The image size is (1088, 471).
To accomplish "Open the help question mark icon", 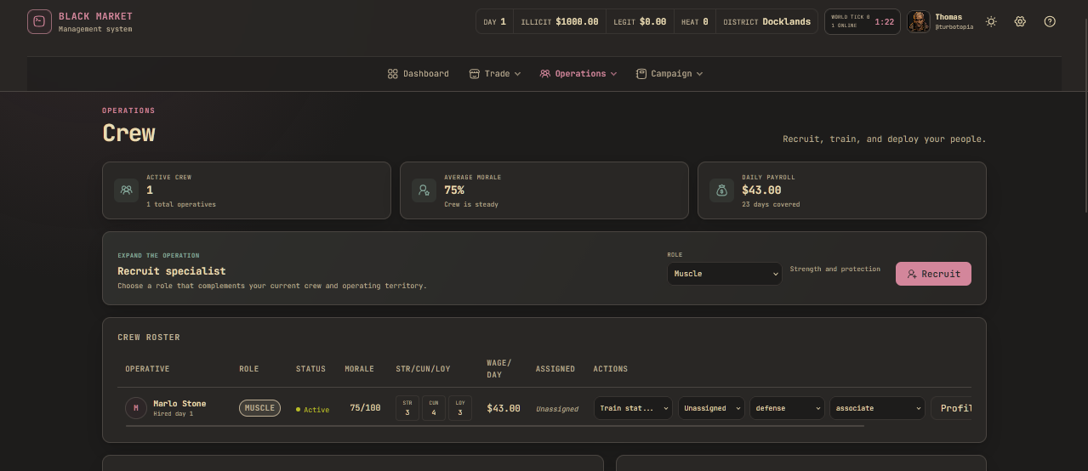I will point(1050,21).
